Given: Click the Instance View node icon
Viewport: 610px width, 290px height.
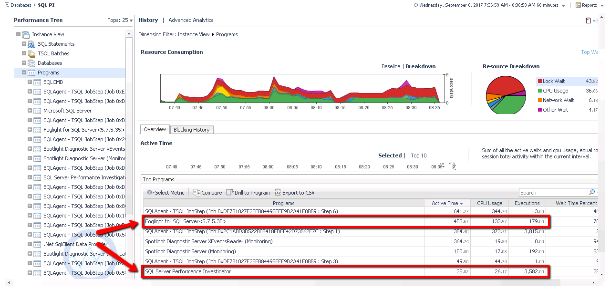Looking at the screenshot, I should (x=26, y=34).
